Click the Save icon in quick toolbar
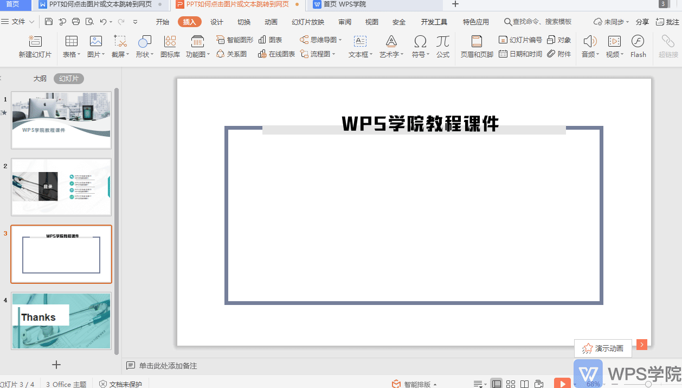 tap(49, 22)
